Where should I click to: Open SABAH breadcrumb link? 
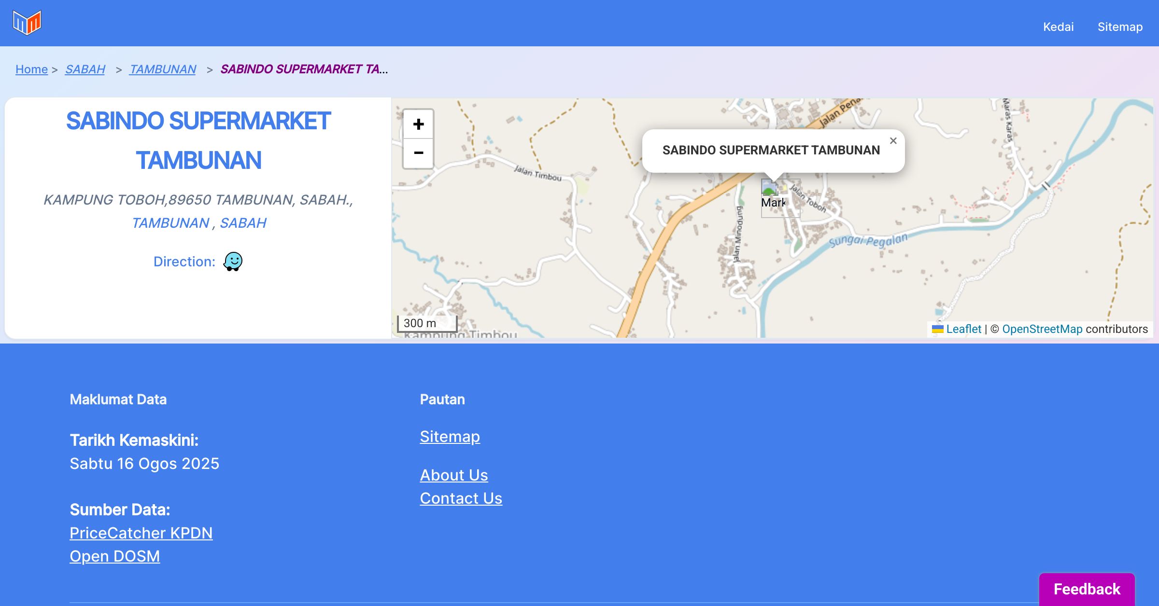[85, 69]
